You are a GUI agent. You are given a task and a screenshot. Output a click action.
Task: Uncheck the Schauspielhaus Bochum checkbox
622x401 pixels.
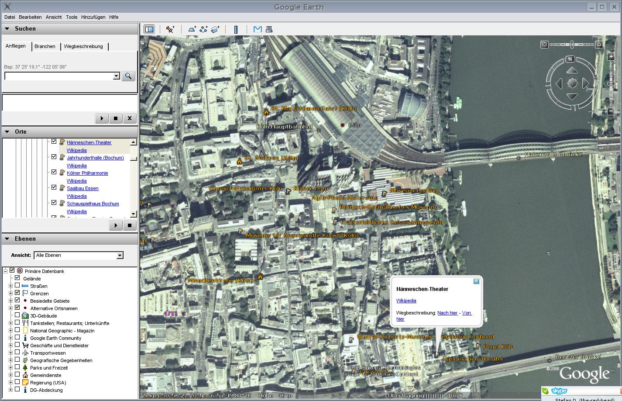coord(54,203)
